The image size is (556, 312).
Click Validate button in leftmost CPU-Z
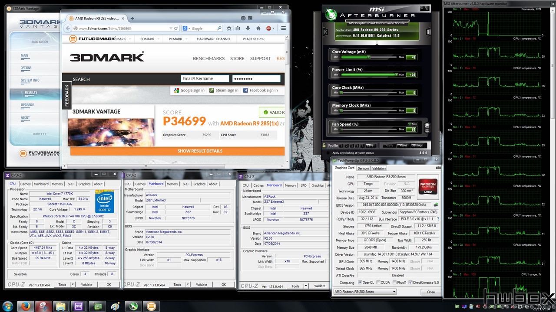[86, 285]
